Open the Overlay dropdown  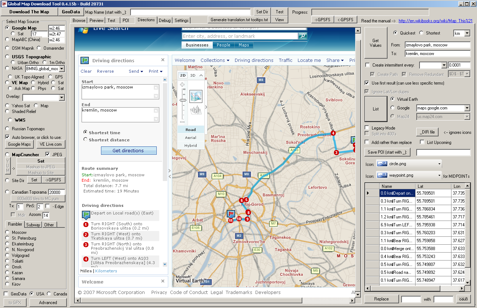point(61,98)
